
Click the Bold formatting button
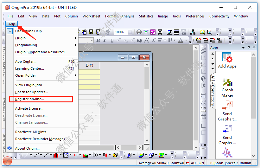tap(98, 40)
